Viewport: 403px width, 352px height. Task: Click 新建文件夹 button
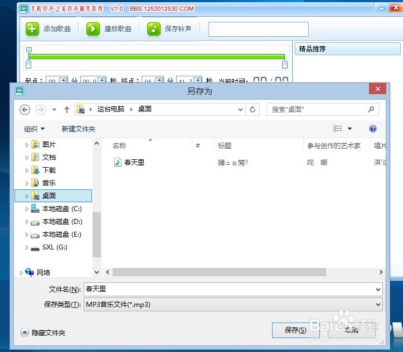click(x=79, y=129)
